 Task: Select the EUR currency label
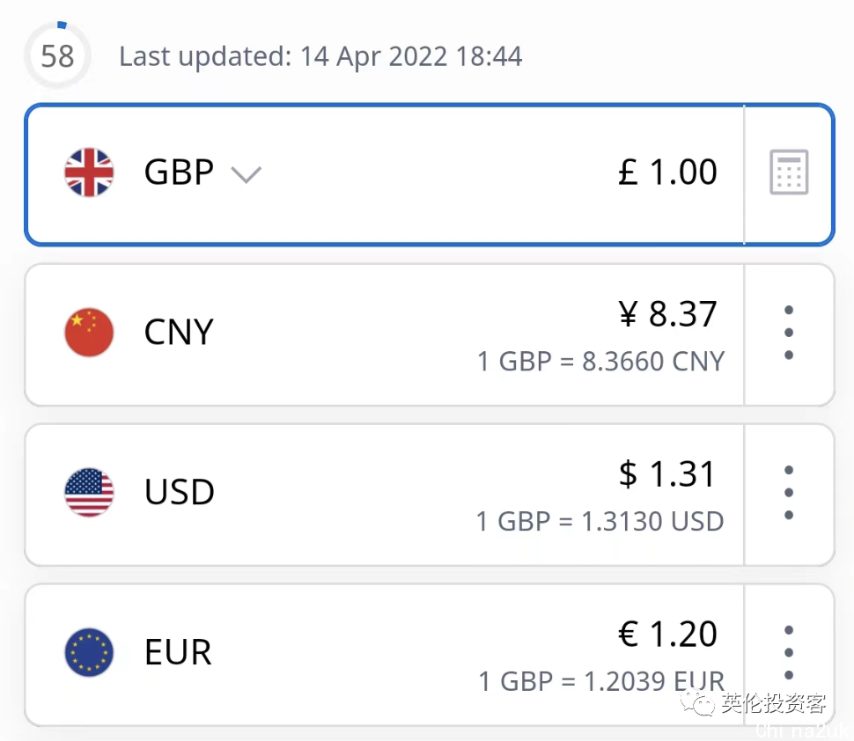tap(178, 652)
